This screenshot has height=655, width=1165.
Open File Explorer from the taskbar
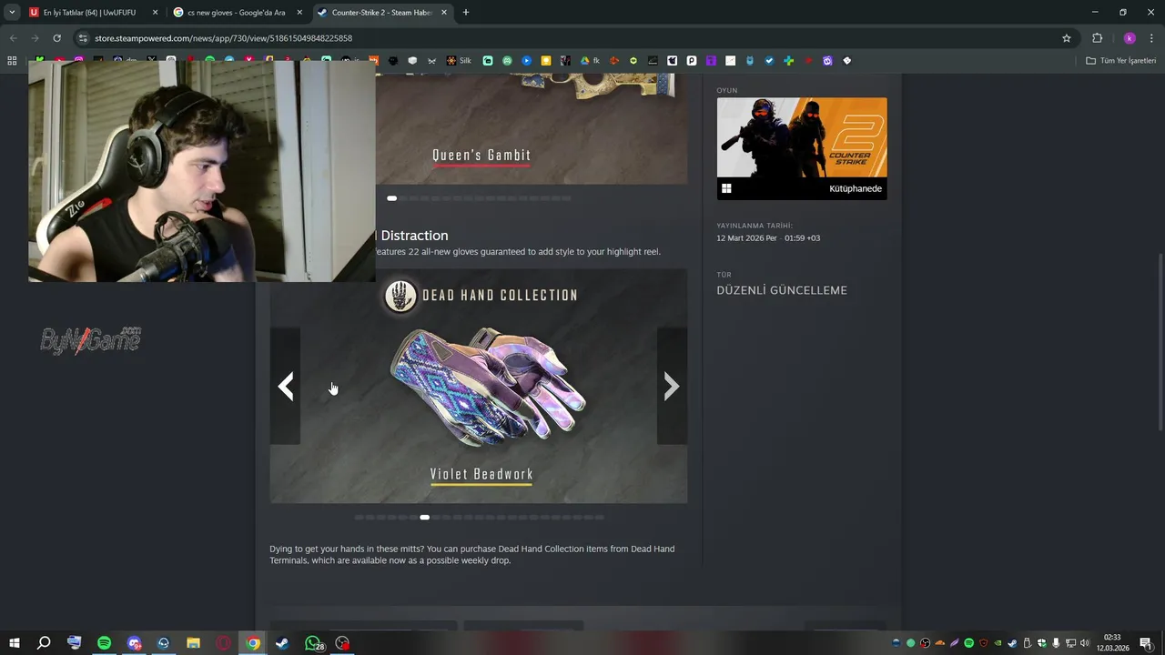click(193, 643)
